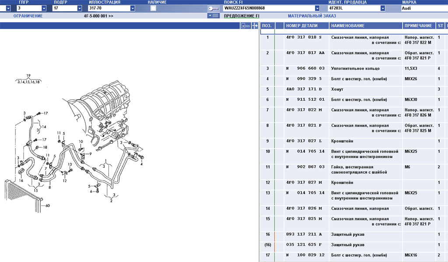The width and height of the screenshot is (448, 262).
Task: Open the leftmost cut-off dropdown arrow
Action: click(8, 8)
